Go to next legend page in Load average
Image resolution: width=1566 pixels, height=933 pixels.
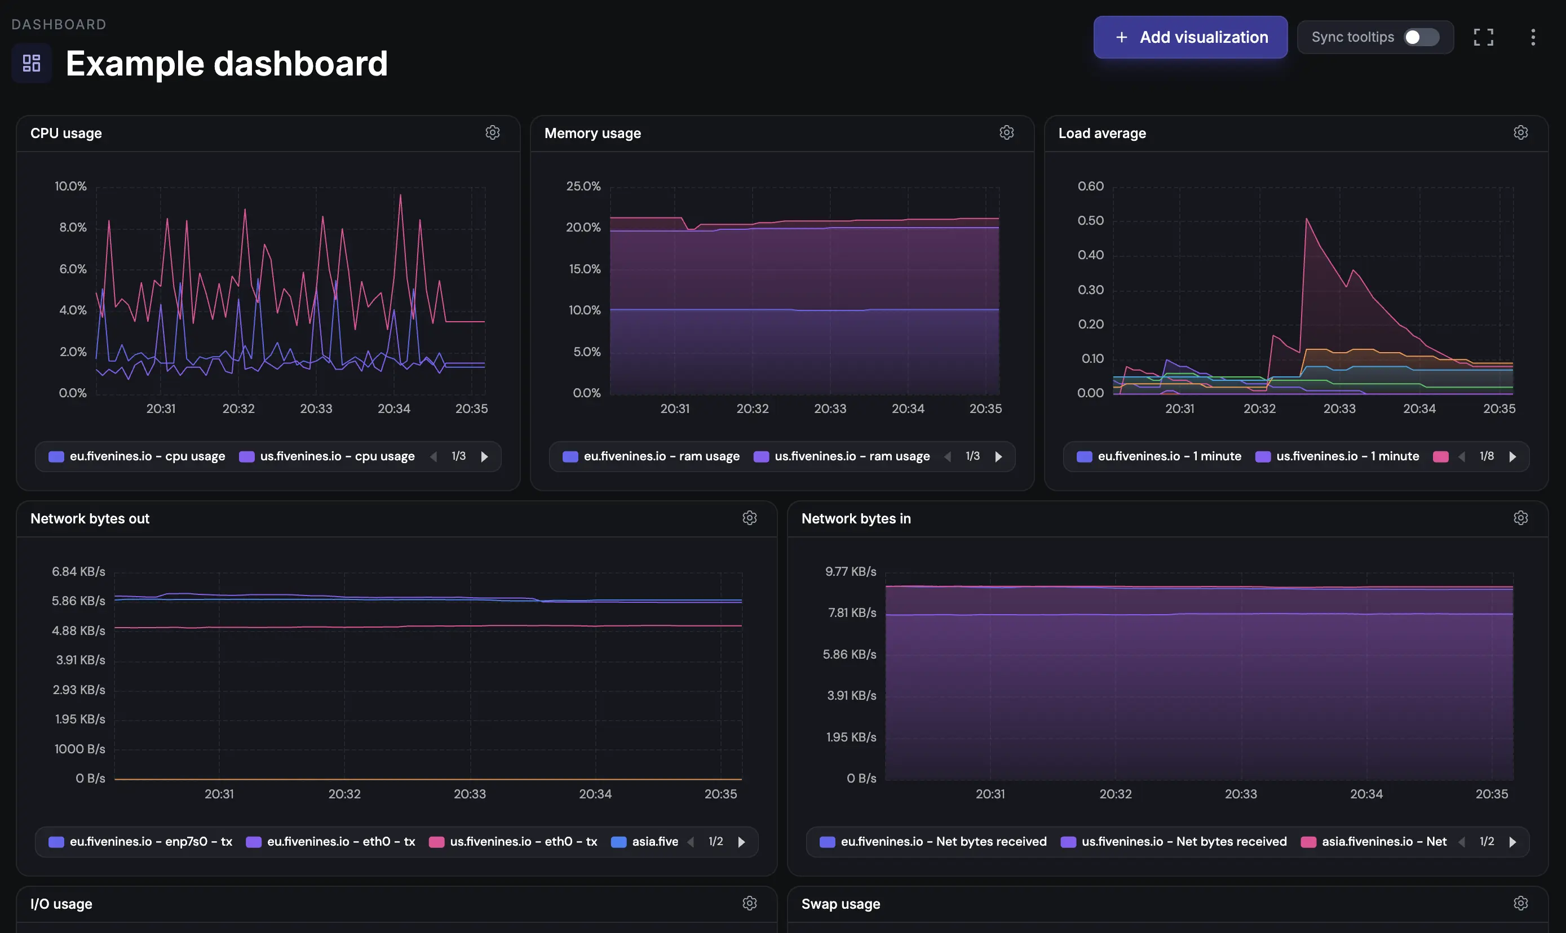coord(1512,456)
